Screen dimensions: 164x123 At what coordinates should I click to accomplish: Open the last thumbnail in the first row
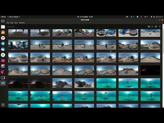tap(150, 33)
